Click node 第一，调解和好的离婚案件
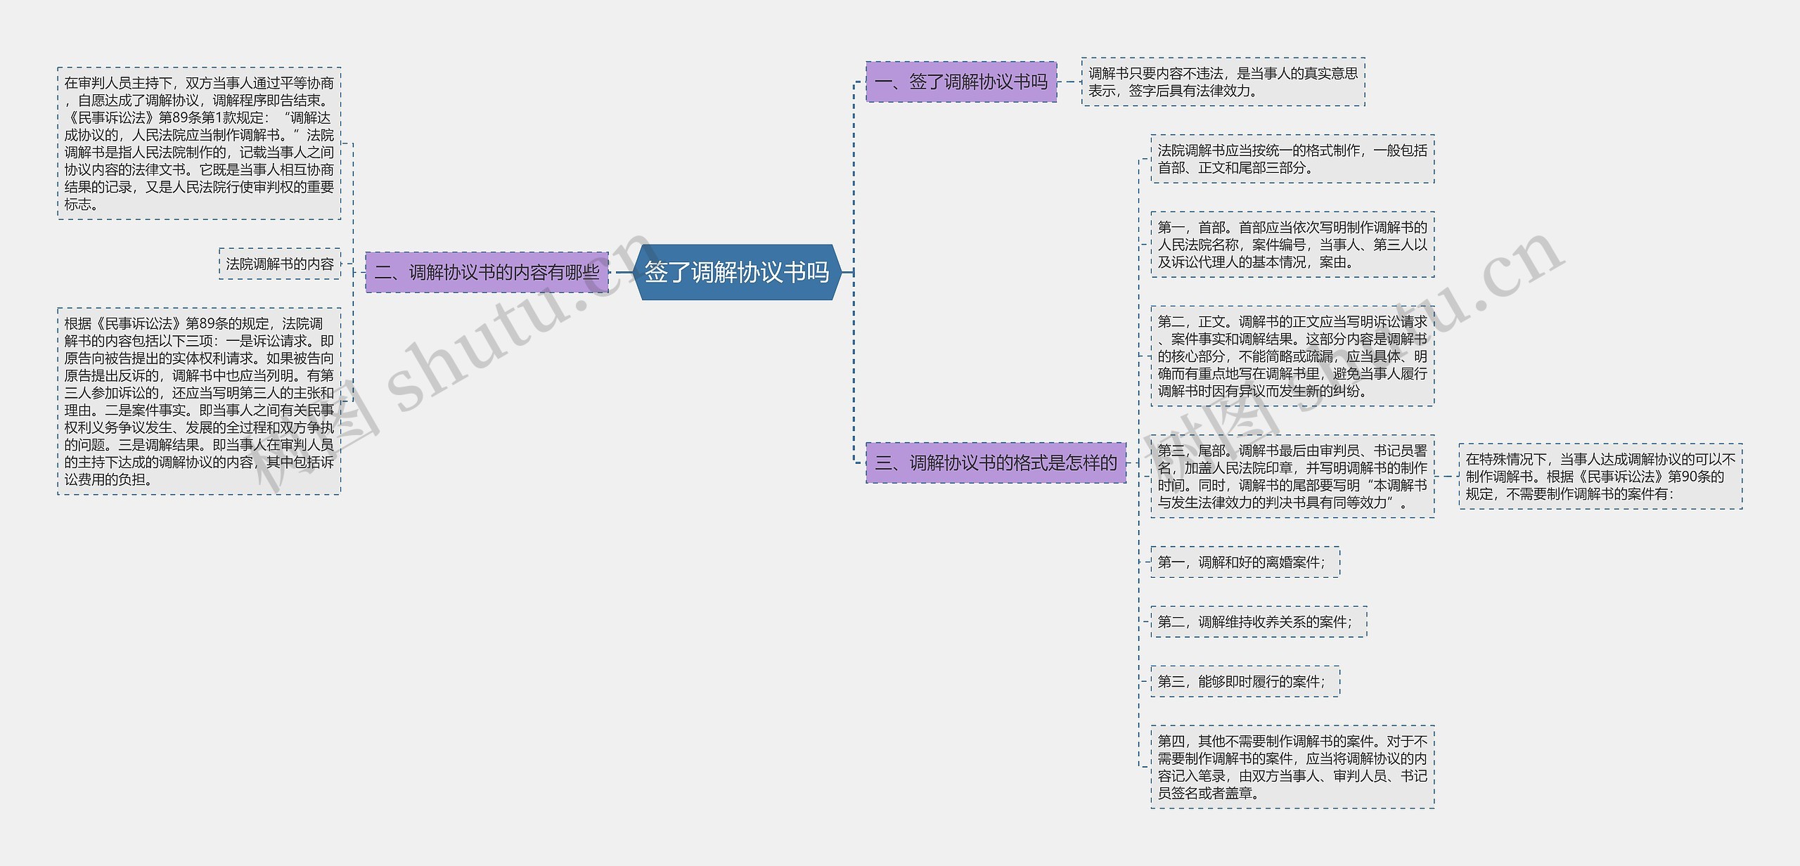The width and height of the screenshot is (1800, 866). click(x=1245, y=562)
